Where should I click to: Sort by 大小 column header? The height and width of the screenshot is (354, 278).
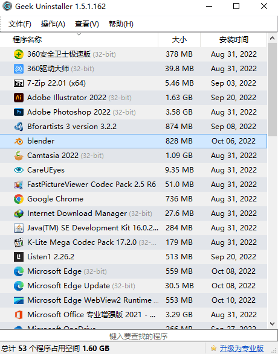coord(179,40)
